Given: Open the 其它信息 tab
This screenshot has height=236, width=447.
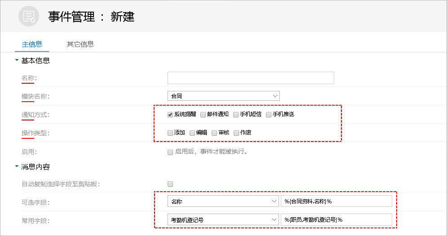Looking at the screenshot, I should tap(80, 44).
